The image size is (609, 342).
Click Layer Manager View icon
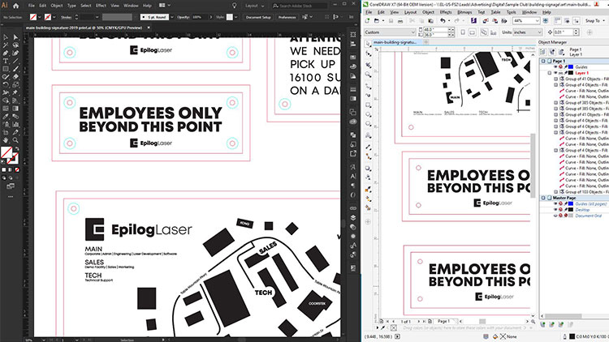(562, 52)
